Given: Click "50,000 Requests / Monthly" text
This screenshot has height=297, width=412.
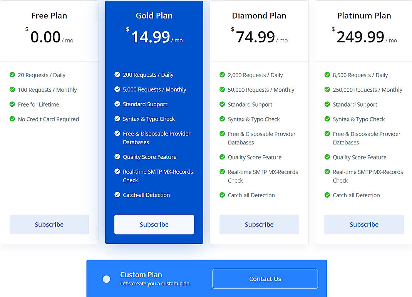Looking at the screenshot, I should click(261, 90).
